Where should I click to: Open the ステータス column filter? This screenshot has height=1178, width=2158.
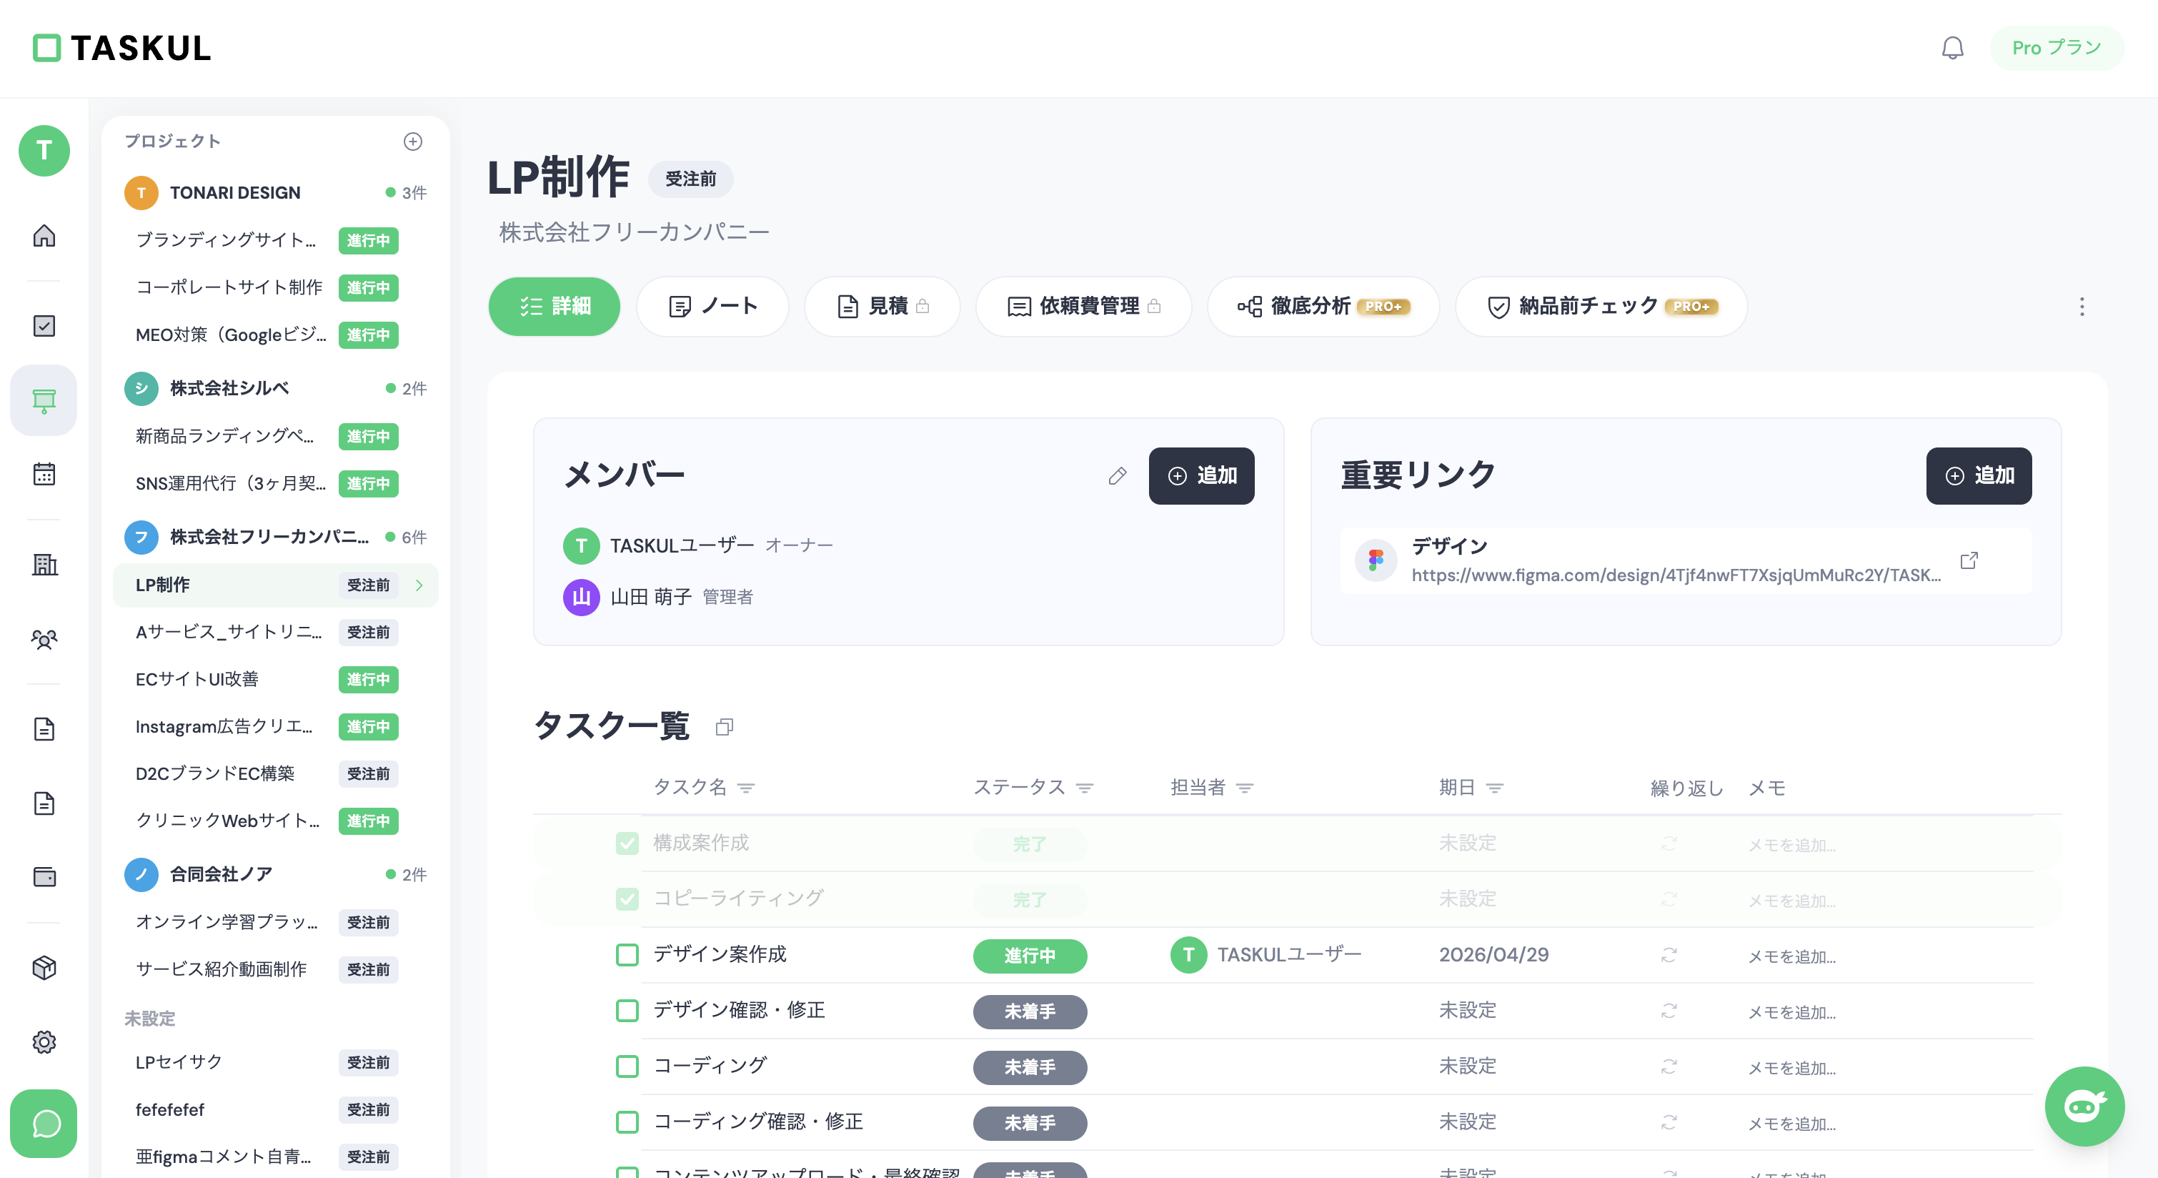[1085, 788]
